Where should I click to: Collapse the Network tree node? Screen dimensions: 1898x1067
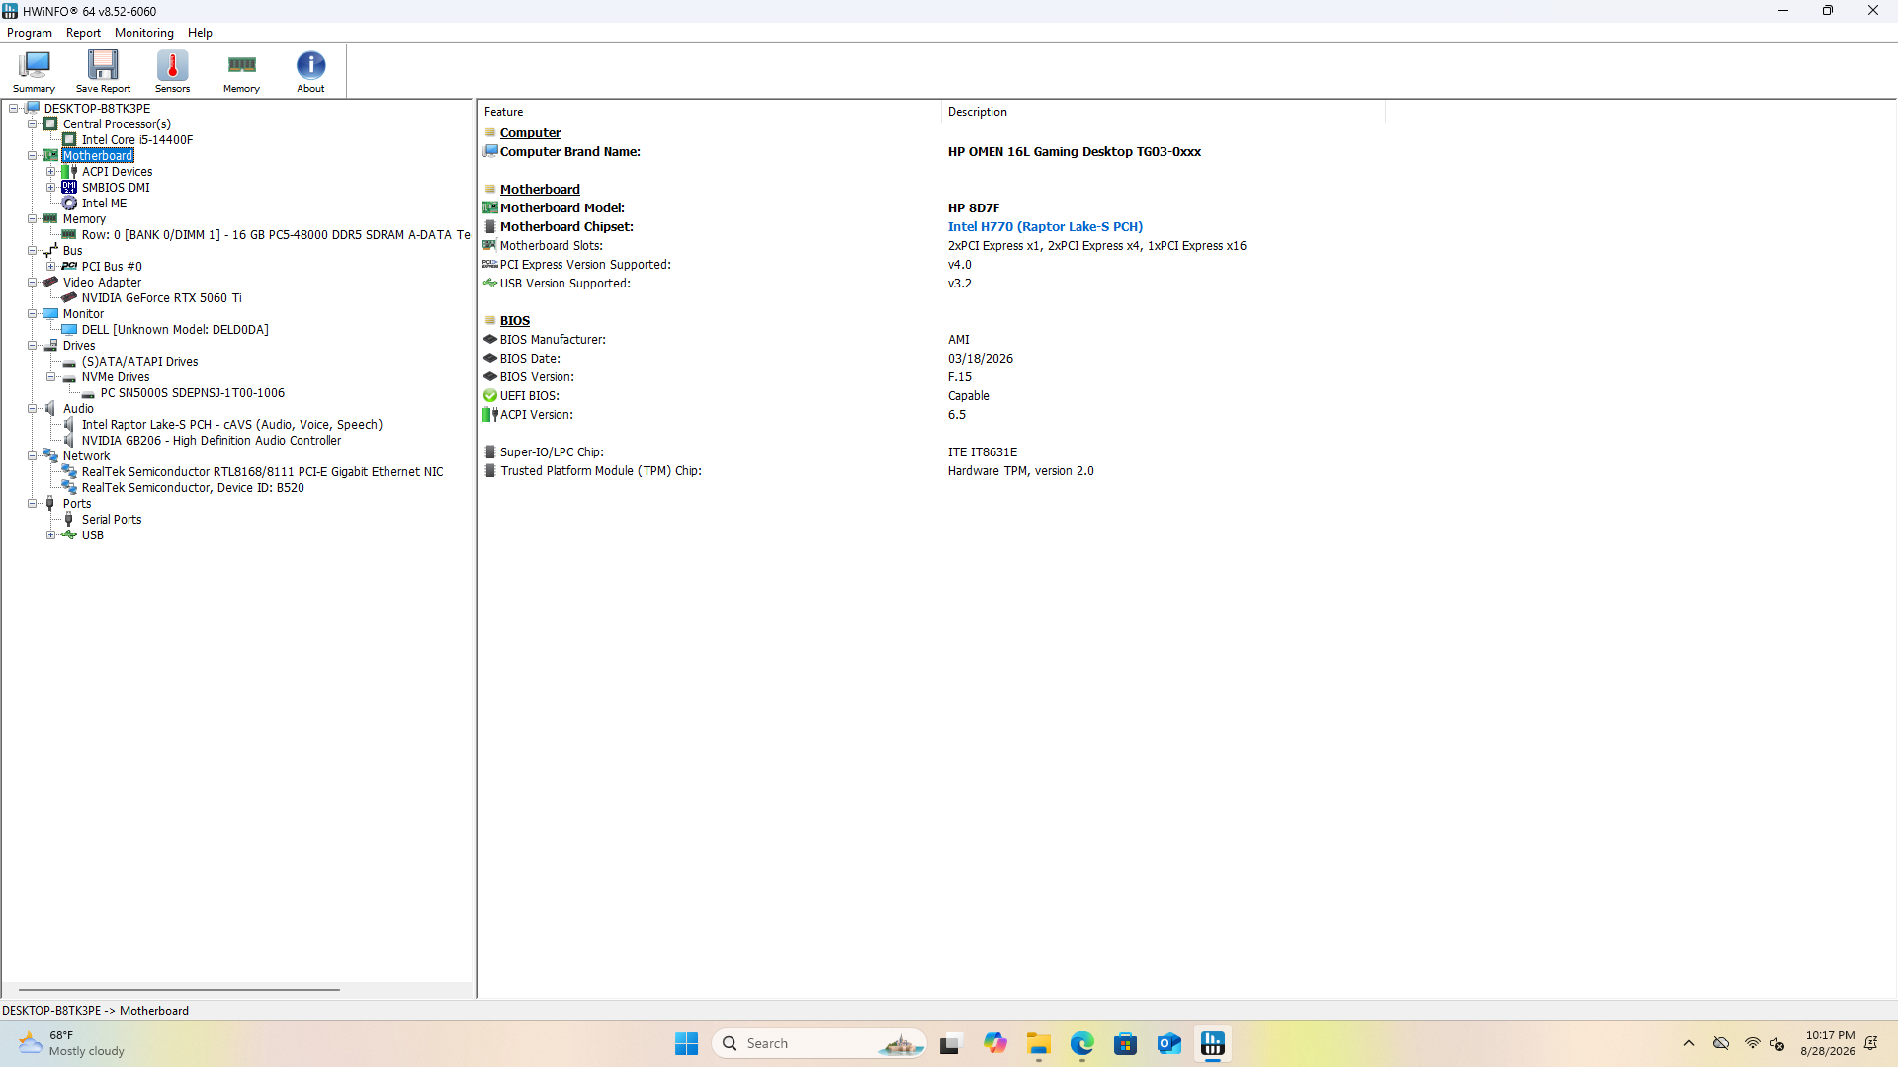(33, 456)
